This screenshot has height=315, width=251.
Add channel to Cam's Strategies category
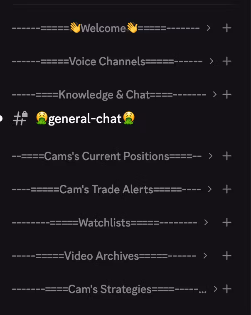(226, 289)
